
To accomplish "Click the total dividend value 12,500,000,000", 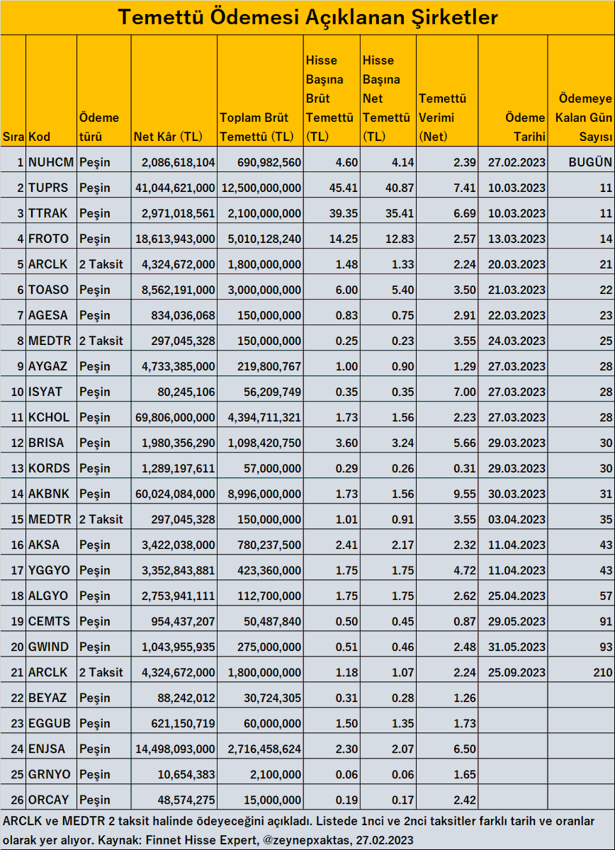I will coord(261,188).
